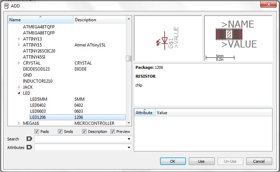
Task: Click the '0402' description cell
Action: coord(78,105)
